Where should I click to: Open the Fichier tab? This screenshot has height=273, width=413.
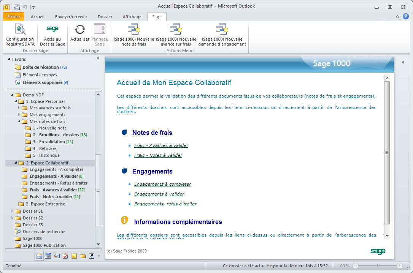14,17
